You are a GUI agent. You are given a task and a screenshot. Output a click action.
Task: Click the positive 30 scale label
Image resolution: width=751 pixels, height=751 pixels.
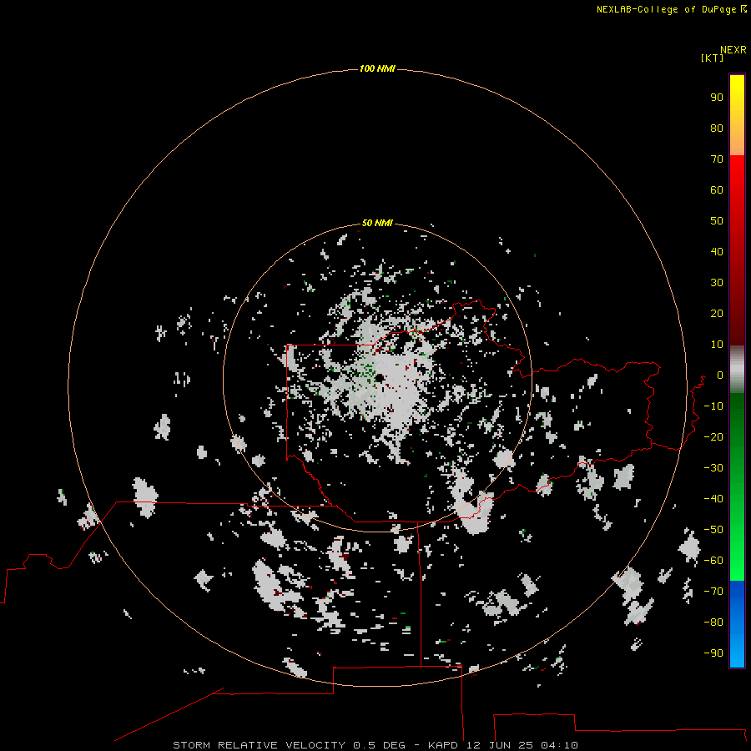click(x=717, y=283)
